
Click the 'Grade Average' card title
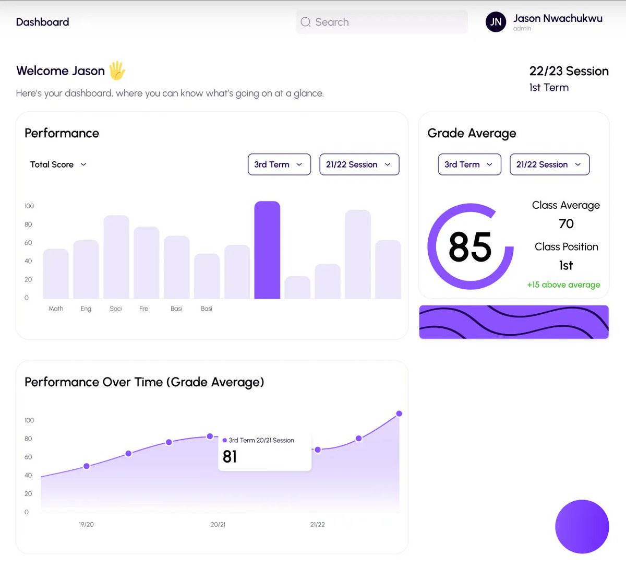point(472,133)
